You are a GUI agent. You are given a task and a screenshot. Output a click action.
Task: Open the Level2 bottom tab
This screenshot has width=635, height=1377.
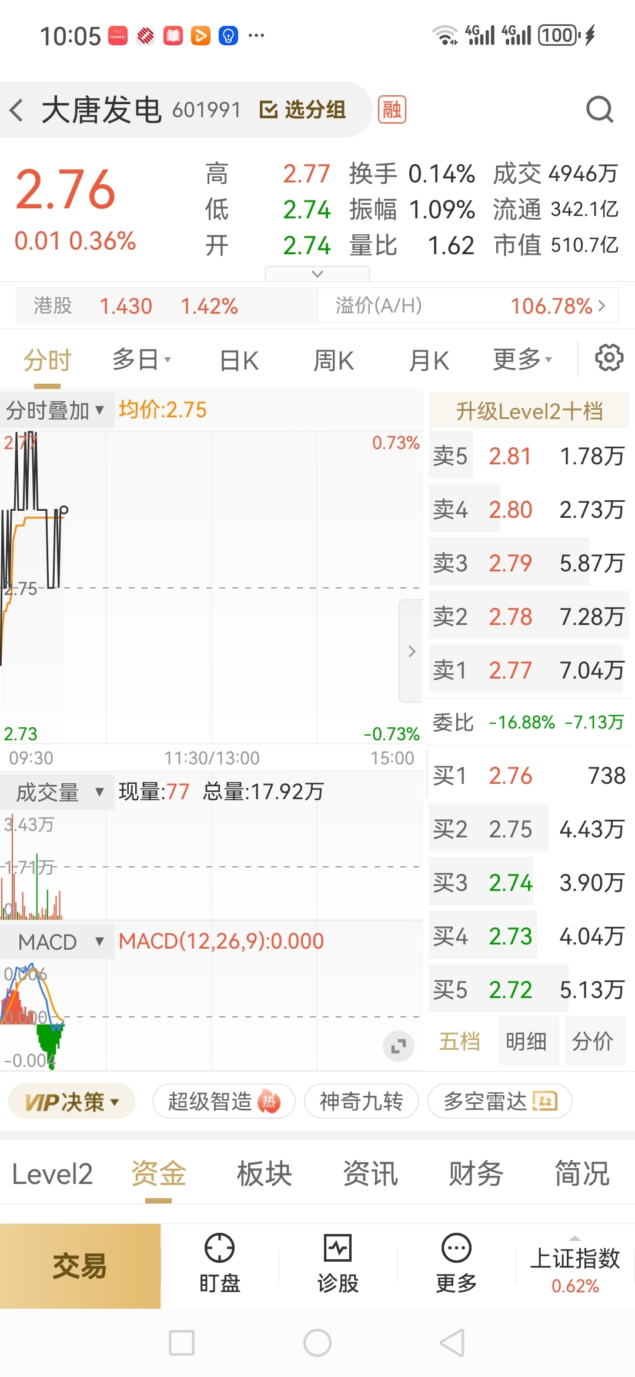(52, 1174)
